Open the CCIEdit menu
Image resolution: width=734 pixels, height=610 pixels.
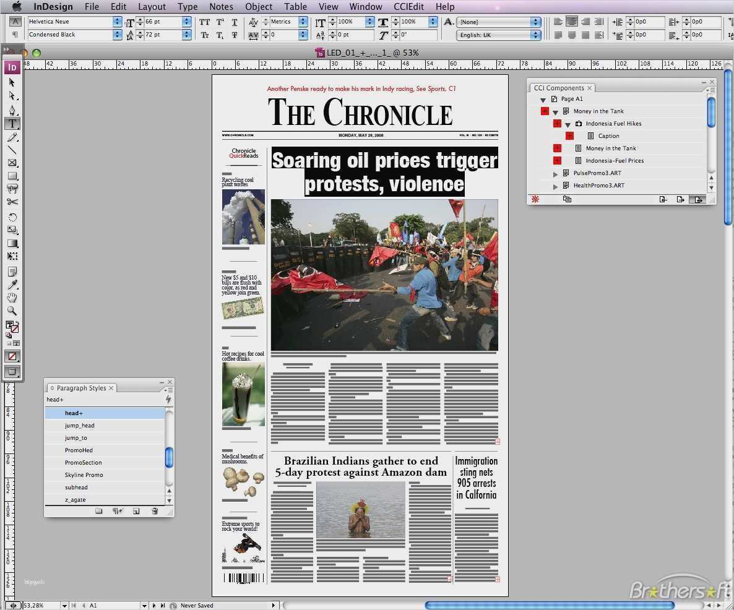[410, 7]
